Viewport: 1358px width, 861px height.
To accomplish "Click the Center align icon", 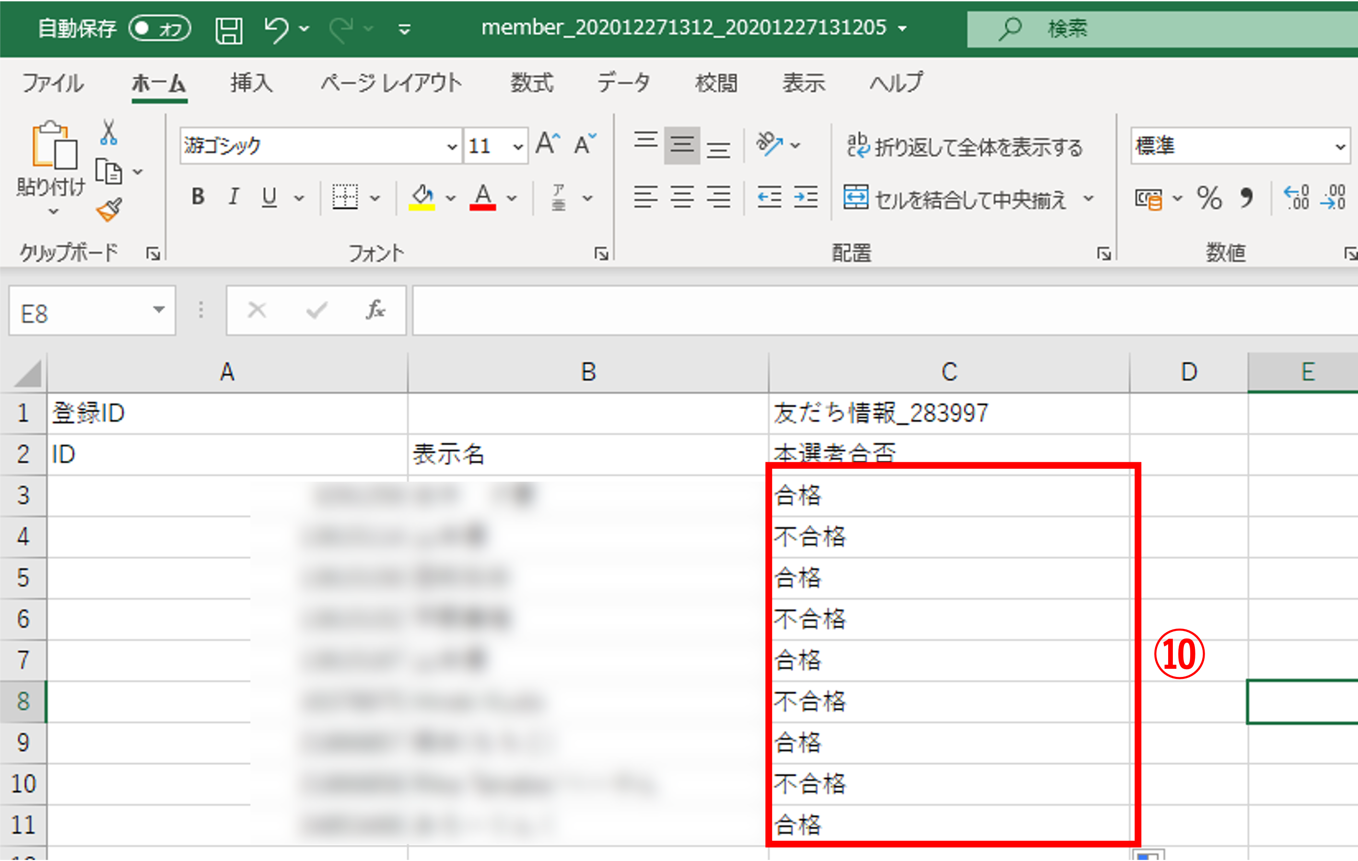I will click(x=682, y=197).
